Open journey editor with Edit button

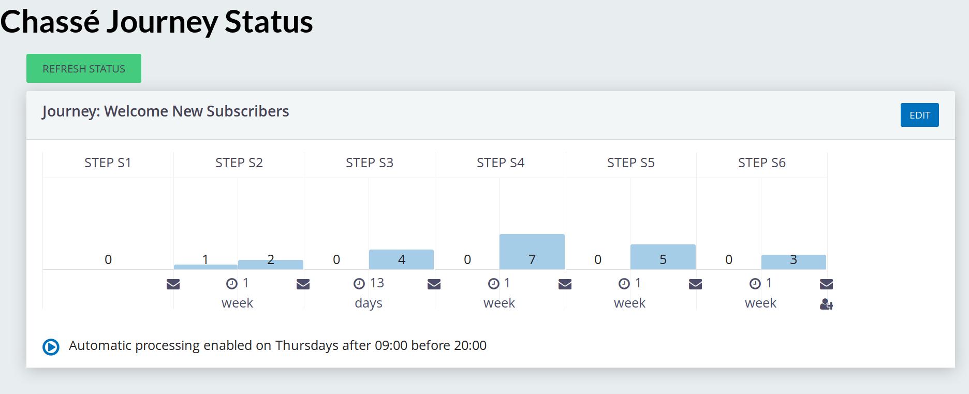click(919, 115)
